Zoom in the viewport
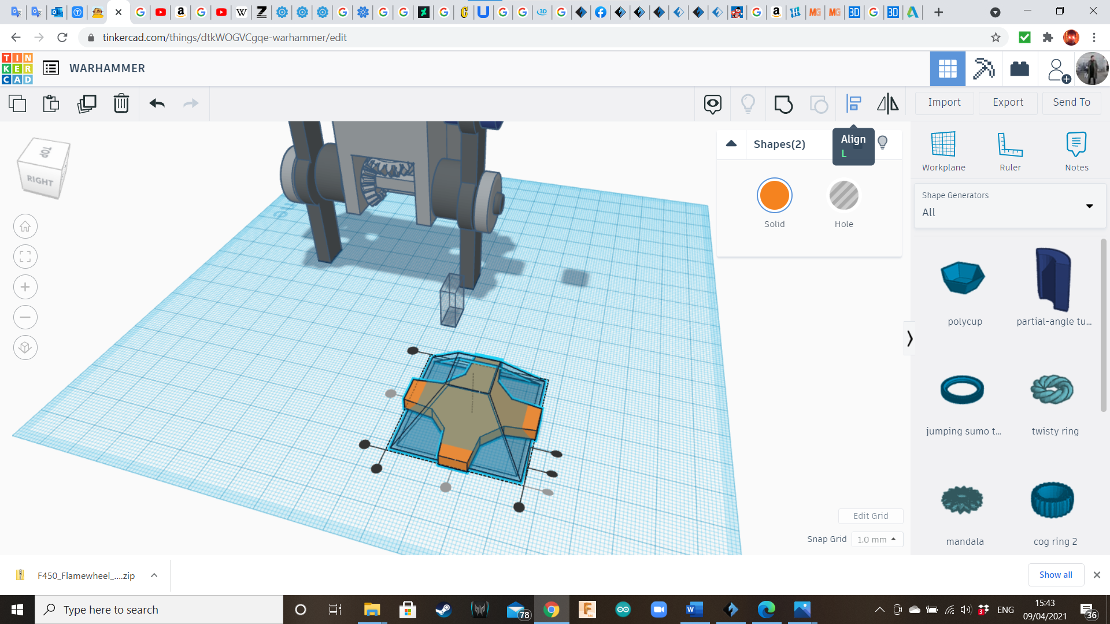The image size is (1110, 624). (25, 287)
